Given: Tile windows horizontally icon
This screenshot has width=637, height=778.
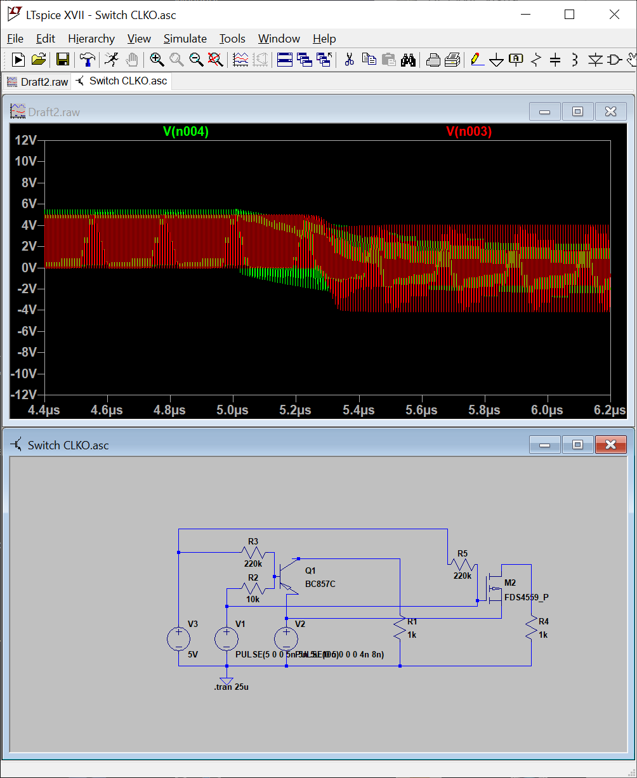Looking at the screenshot, I should pyautogui.click(x=285, y=60).
